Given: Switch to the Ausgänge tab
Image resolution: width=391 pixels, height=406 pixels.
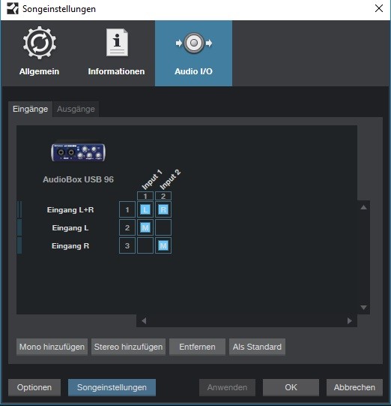Looking at the screenshot, I should coord(76,109).
